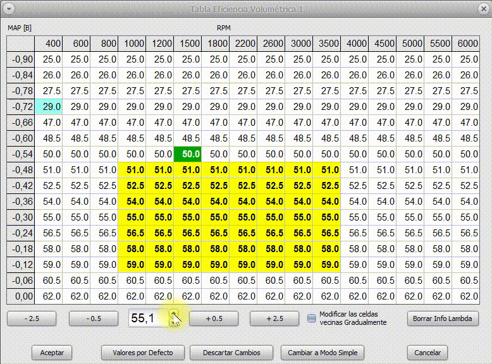
Task: Select the value input field showing 55,1
Action: coord(149,318)
